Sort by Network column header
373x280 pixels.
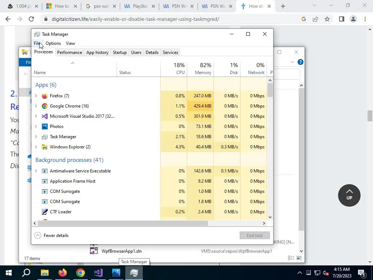254,69
